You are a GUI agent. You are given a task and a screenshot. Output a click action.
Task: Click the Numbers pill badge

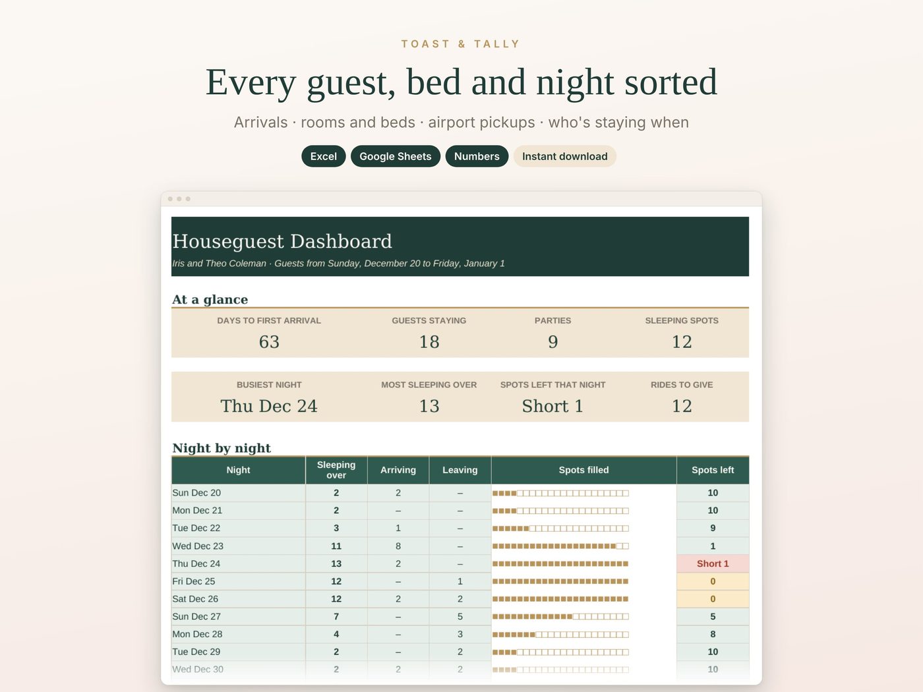tap(477, 156)
